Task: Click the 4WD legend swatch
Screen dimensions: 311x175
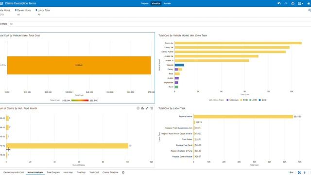Action: pos(259,100)
